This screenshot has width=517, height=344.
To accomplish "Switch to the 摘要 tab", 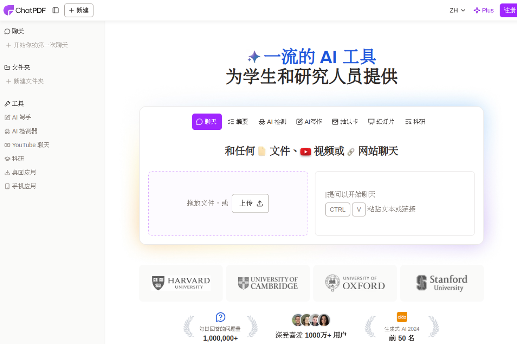I will point(238,122).
